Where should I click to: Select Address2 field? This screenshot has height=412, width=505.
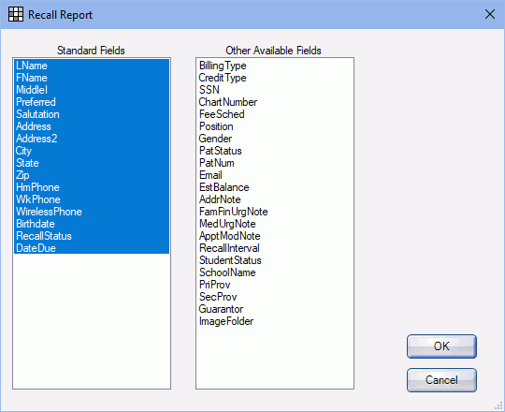tap(92, 139)
